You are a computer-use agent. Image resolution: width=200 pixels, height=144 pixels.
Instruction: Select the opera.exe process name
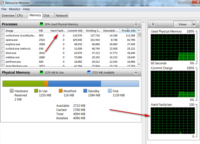[x=12, y=40]
